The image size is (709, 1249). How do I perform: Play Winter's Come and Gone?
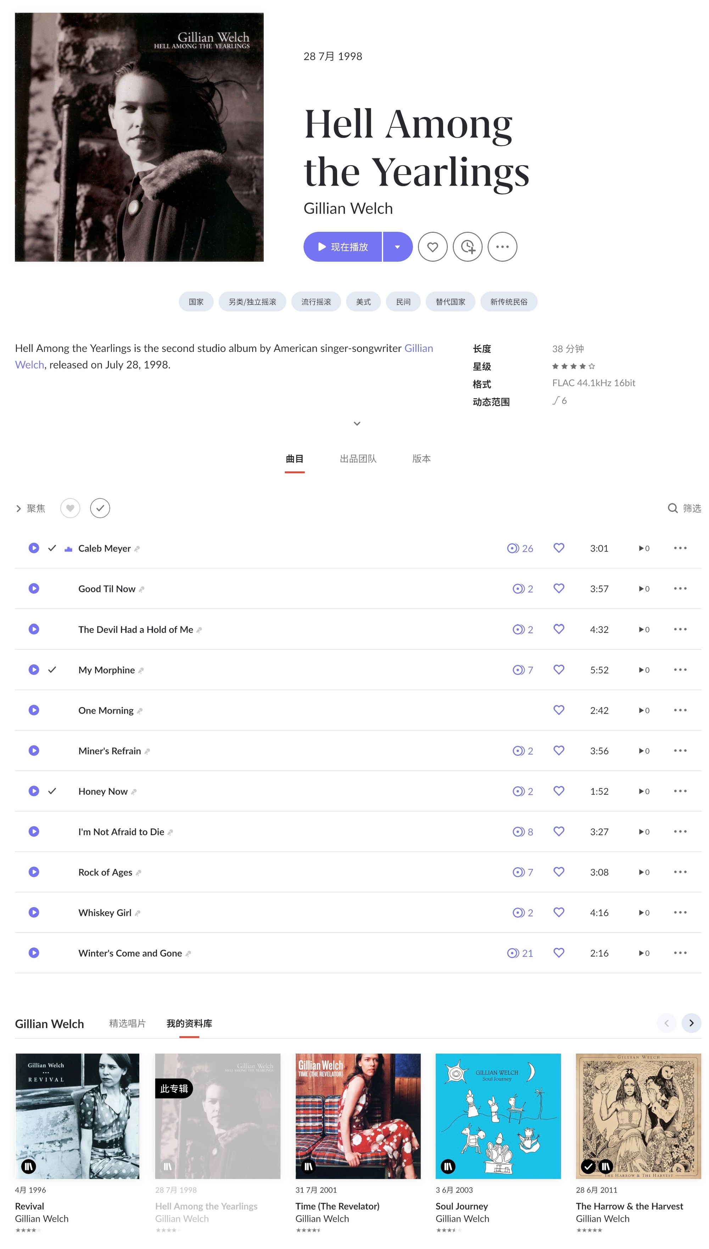[34, 952]
